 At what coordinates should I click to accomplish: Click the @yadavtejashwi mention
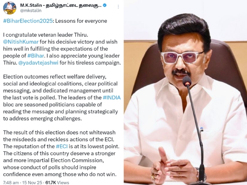point(38,63)
